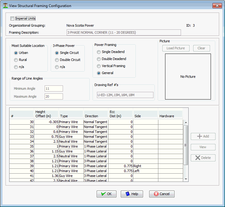Click the Ecc Dist (m) column header
The image size is (225, 207).
(121, 114)
